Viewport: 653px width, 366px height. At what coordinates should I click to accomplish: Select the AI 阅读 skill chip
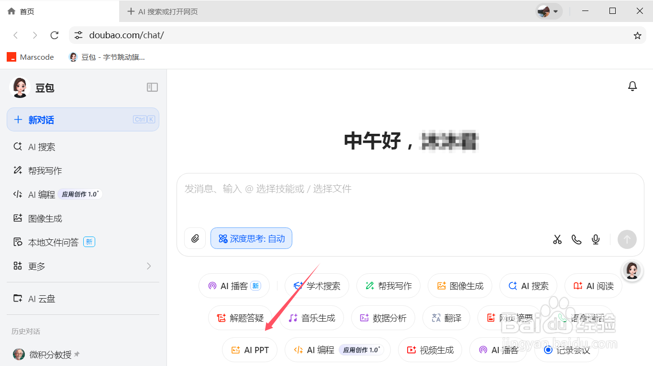click(593, 286)
